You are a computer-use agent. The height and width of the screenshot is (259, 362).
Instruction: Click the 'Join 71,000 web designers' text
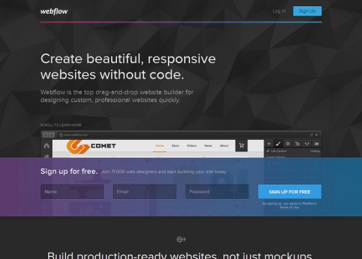click(x=164, y=172)
